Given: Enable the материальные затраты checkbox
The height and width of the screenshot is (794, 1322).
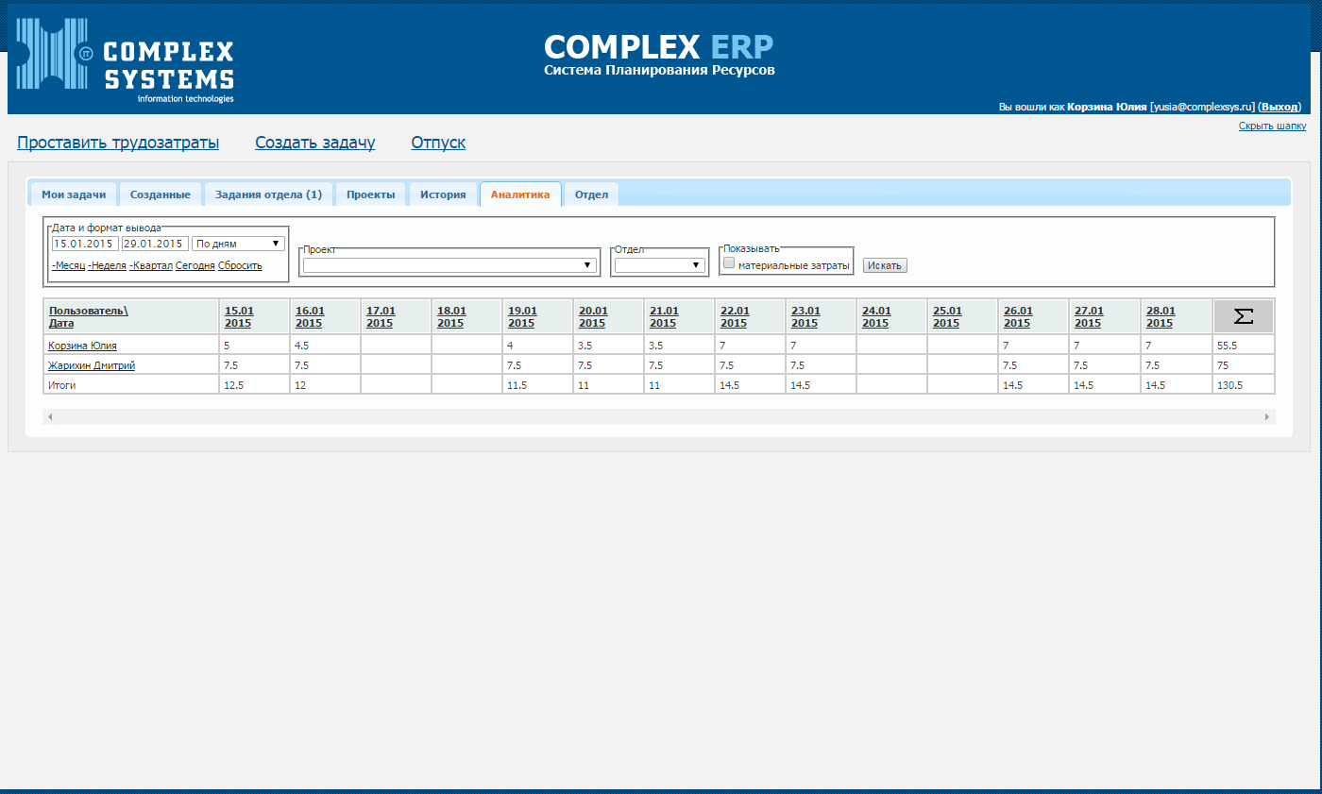Looking at the screenshot, I should click(729, 263).
